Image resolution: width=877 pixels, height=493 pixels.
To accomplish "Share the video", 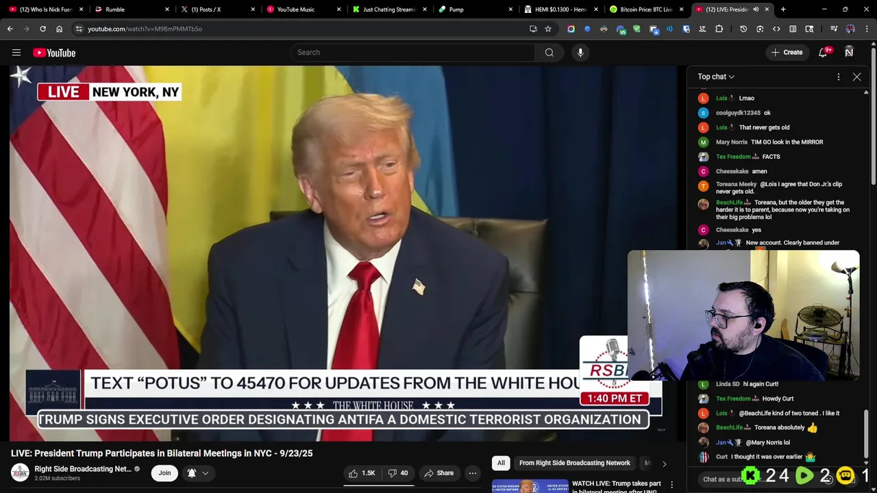I will pyautogui.click(x=438, y=473).
